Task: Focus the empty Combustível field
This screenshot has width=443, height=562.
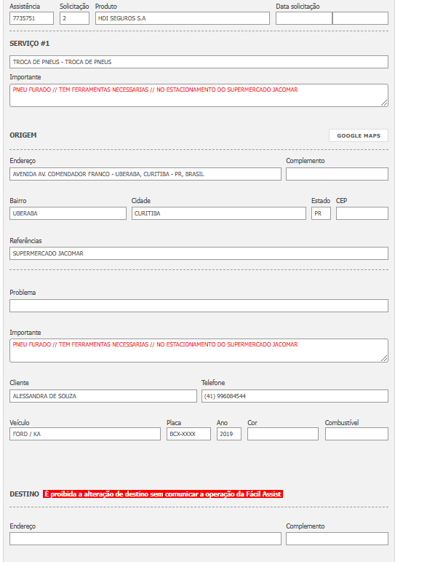Action: tap(356, 434)
